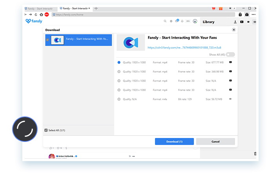Open the Amber Hallbell profile name link
The height and width of the screenshot is (176, 268).
(65, 156)
